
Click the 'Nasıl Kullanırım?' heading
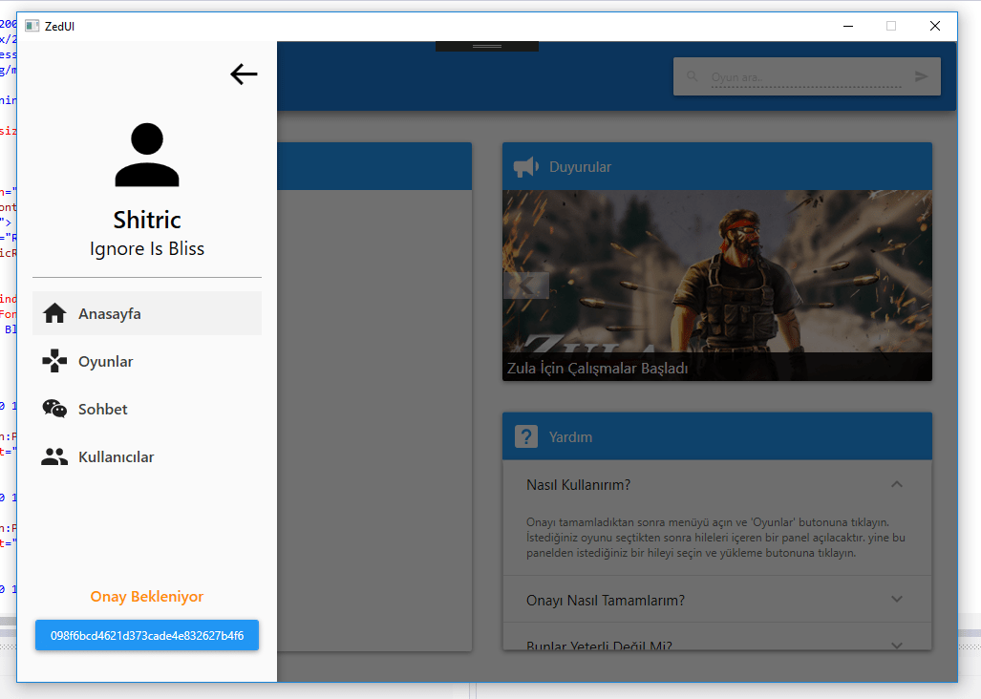click(578, 485)
